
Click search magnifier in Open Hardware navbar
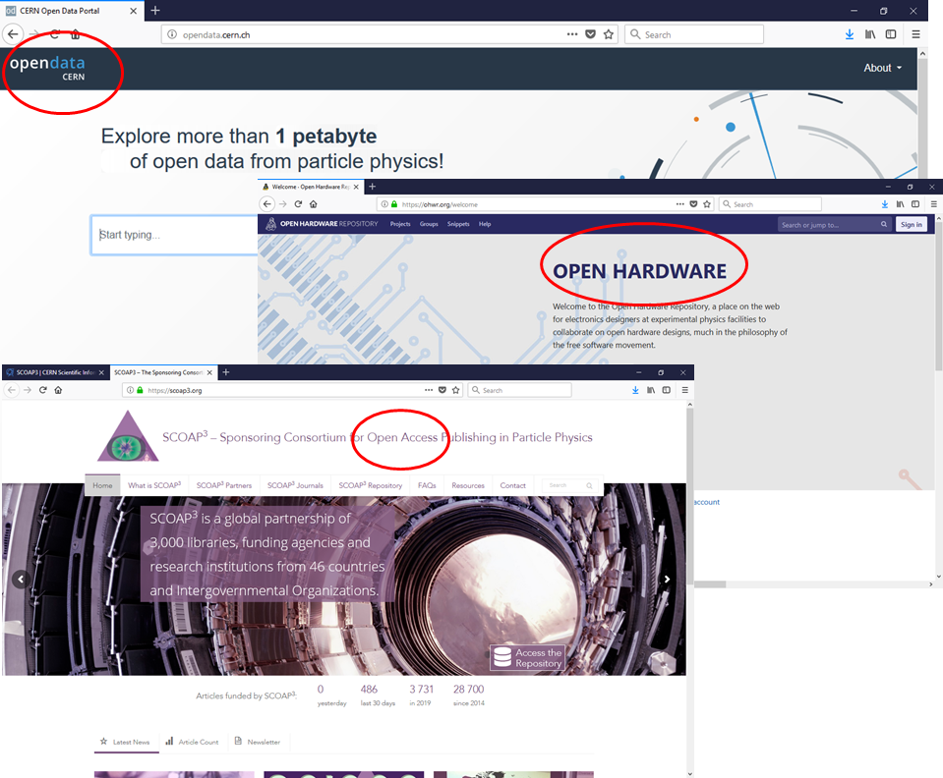[883, 224]
